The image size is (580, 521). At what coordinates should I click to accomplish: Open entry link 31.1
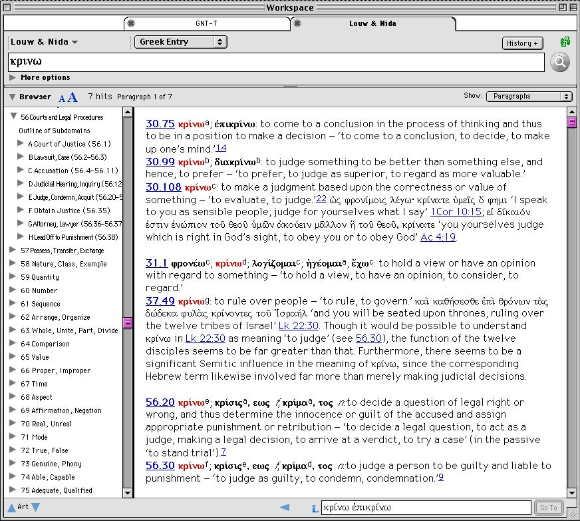[x=156, y=263]
